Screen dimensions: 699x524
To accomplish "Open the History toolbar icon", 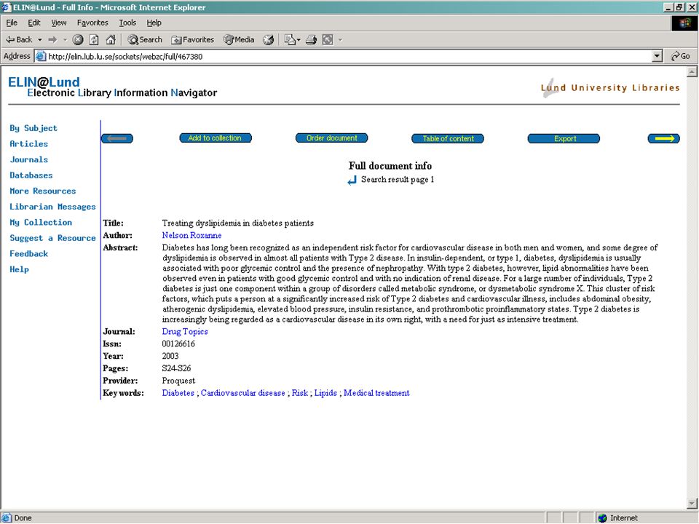I will point(269,39).
